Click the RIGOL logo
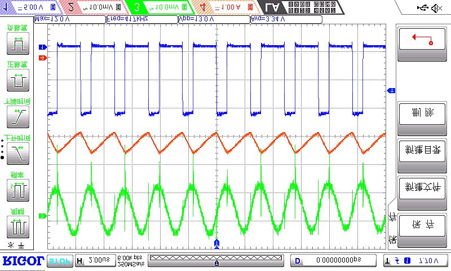The height and width of the screenshot is (271, 451). click(x=23, y=260)
